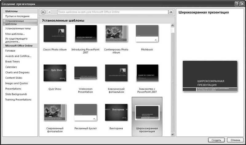Click the Back navigation arrow icon

click(x=43, y=12)
